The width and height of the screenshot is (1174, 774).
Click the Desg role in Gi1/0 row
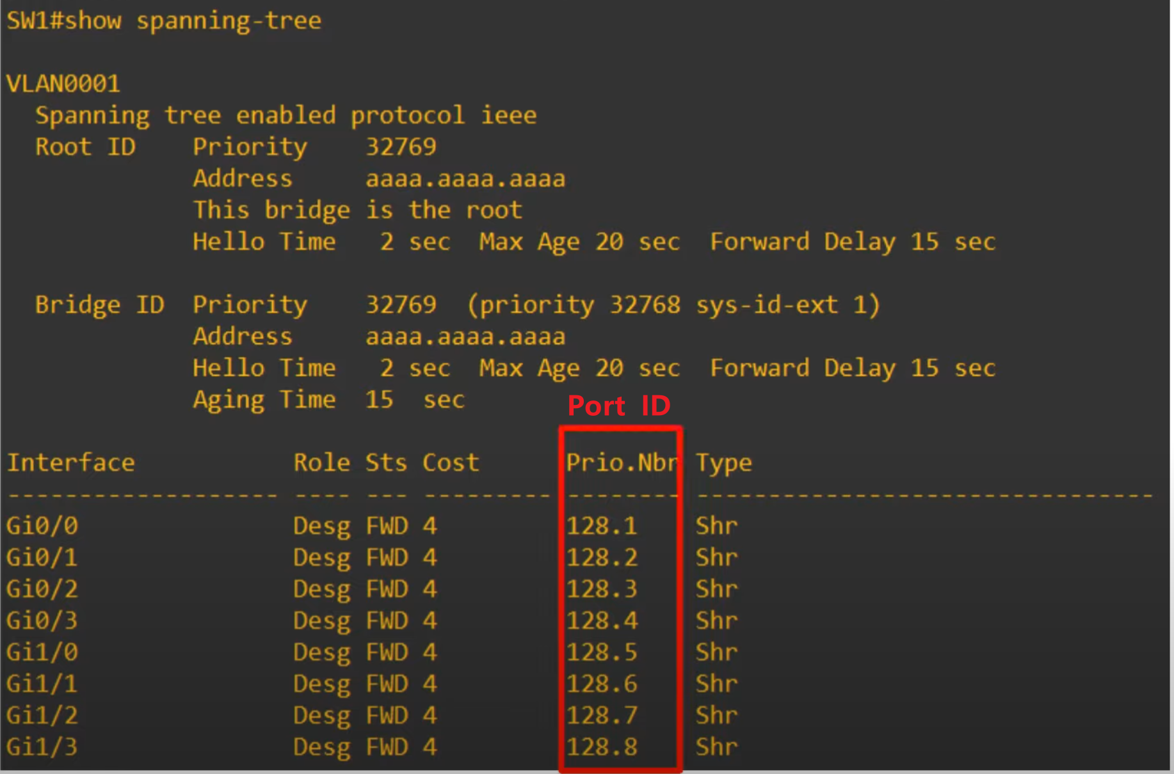[x=322, y=653]
